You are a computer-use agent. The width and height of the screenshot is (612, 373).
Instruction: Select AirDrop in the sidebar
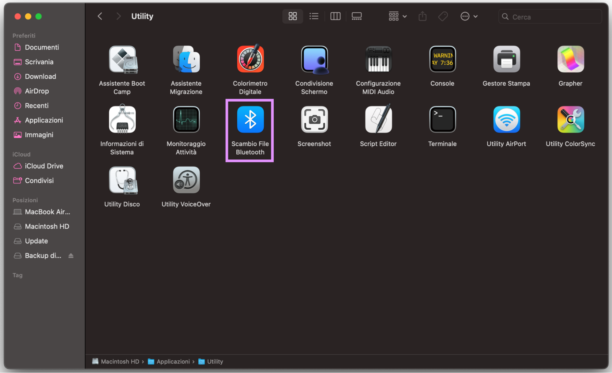click(36, 91)
